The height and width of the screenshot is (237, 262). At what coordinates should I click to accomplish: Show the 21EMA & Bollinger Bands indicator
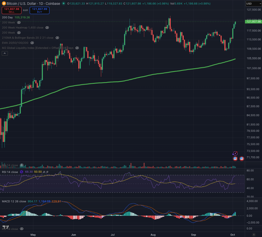click(x=57, y=38)
